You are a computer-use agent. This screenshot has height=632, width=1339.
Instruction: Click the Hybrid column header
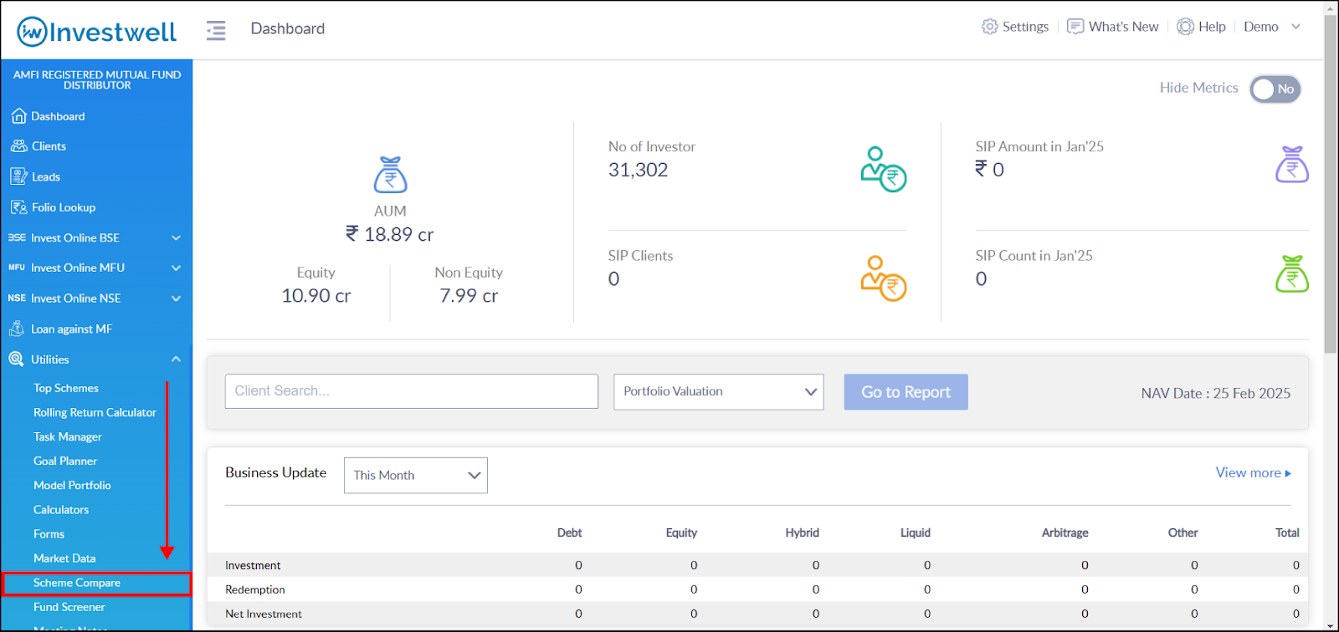point(802,533)
